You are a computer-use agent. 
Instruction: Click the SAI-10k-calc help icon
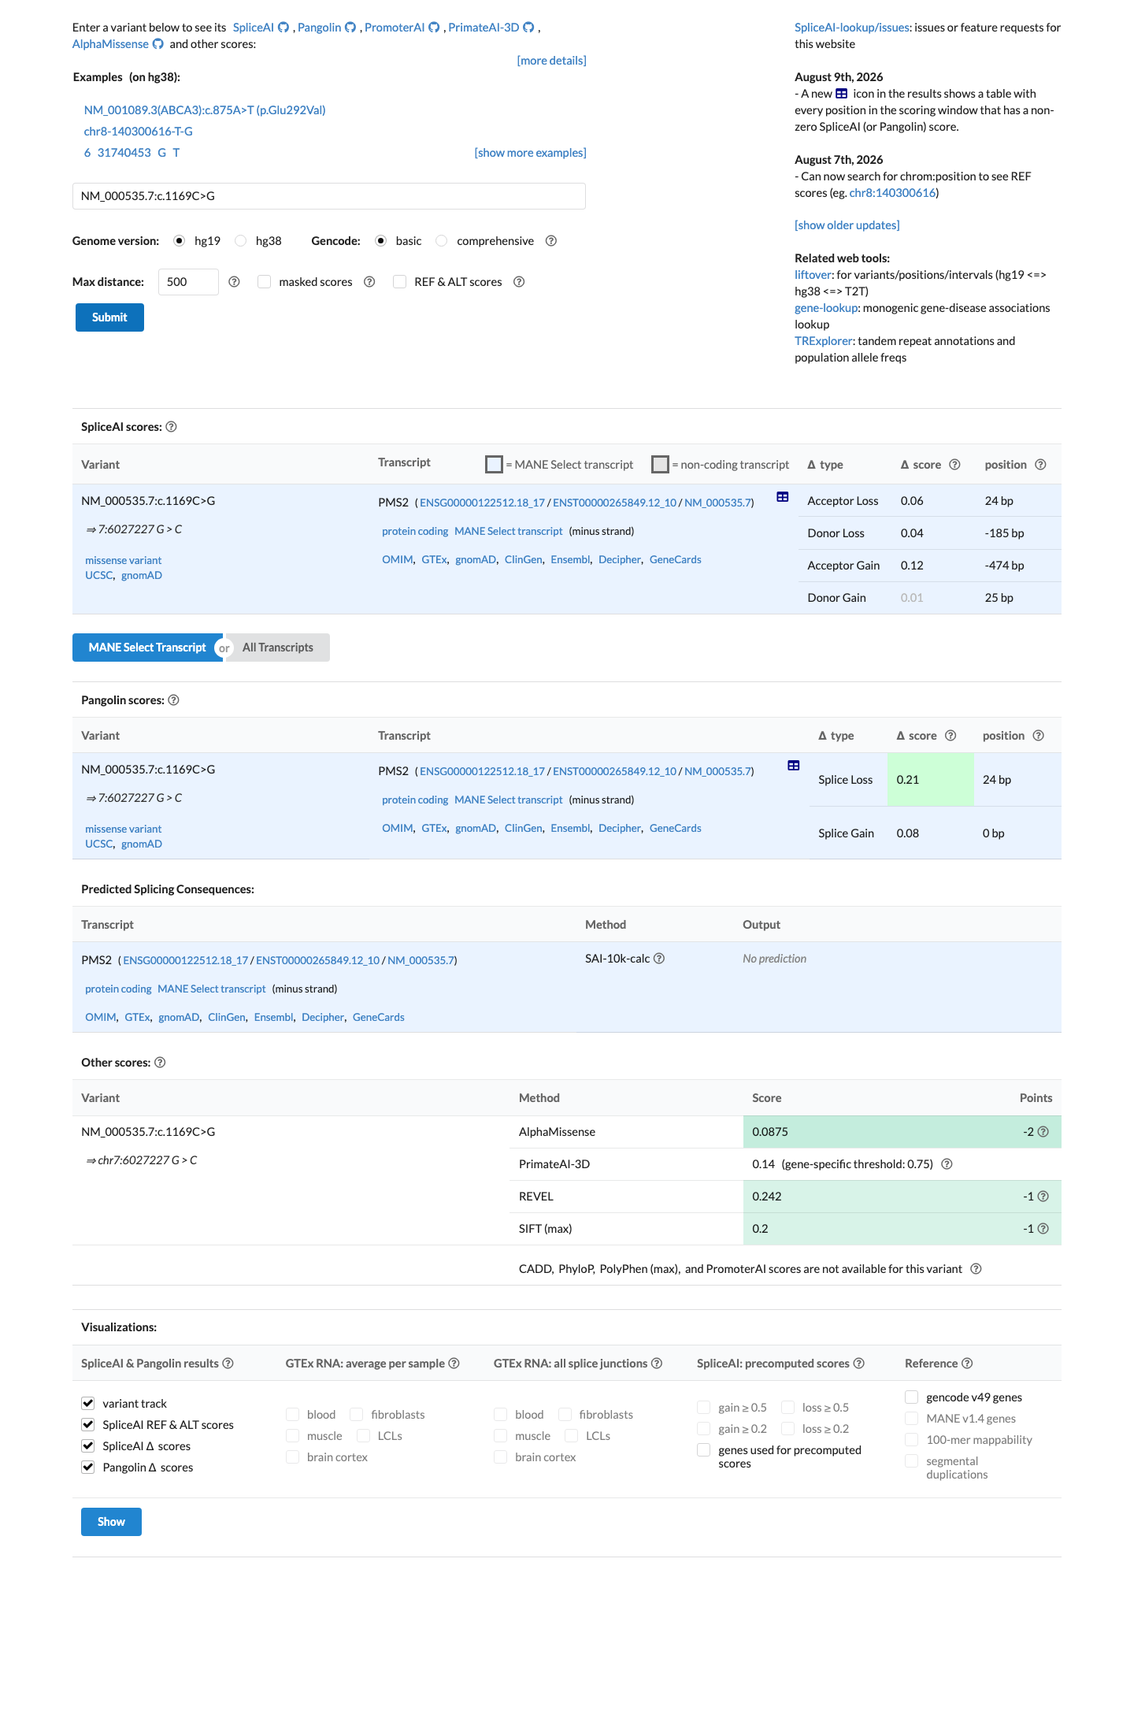(x=659, y=959)
